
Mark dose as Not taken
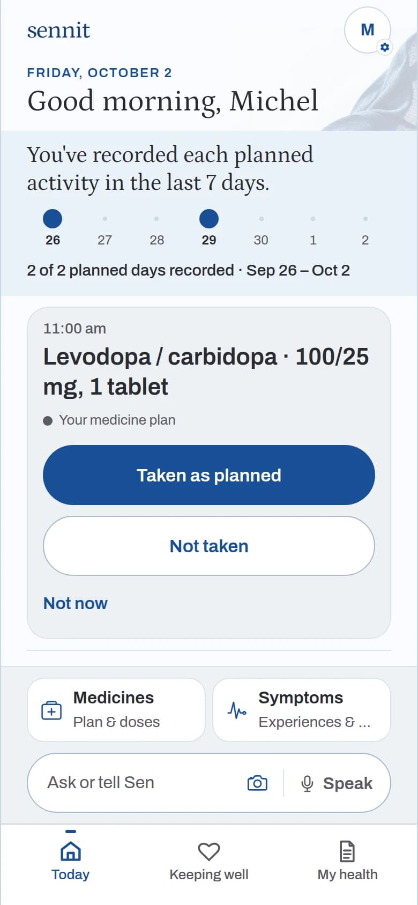tap(209, 546)
